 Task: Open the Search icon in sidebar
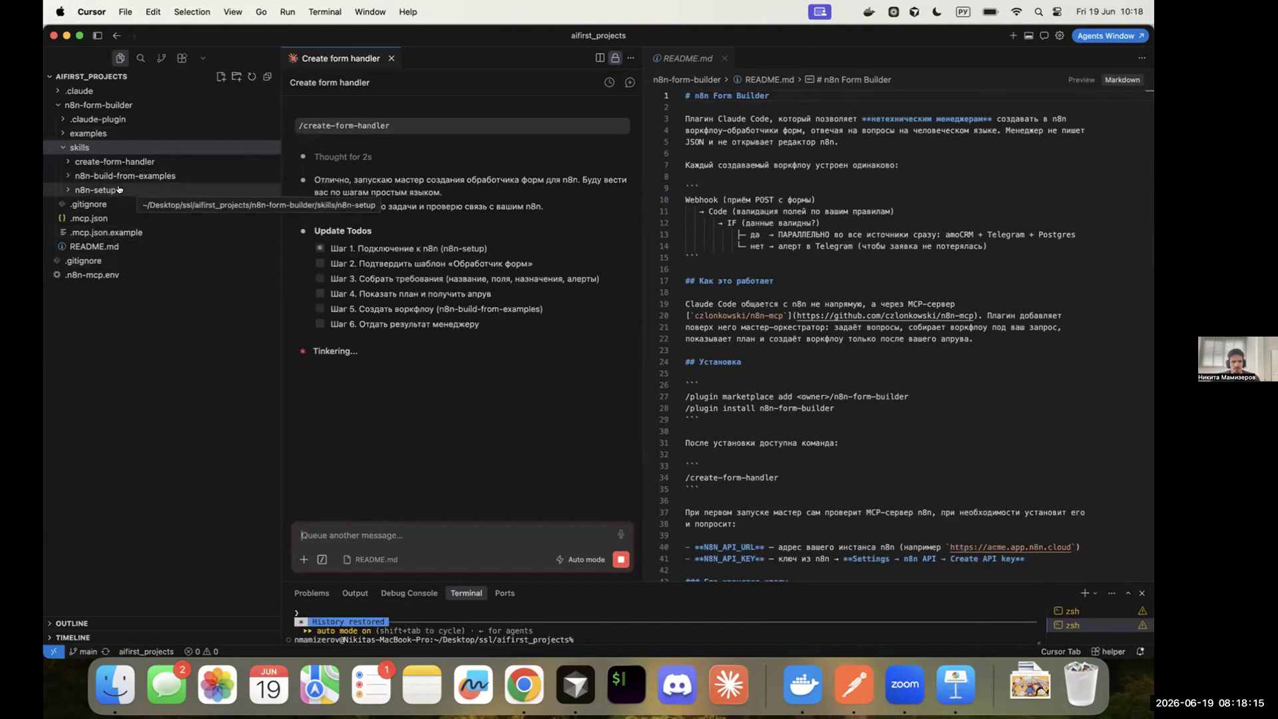coord(140,58)
